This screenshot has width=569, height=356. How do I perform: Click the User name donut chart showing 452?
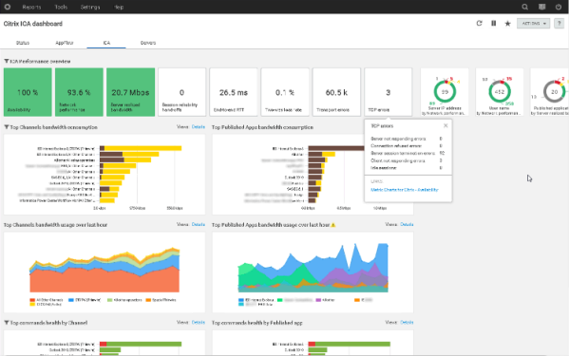coord(500,92)
